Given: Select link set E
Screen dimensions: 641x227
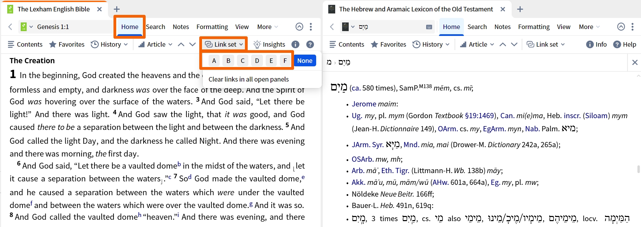Looking at the screenshot, I should point(271,60).
